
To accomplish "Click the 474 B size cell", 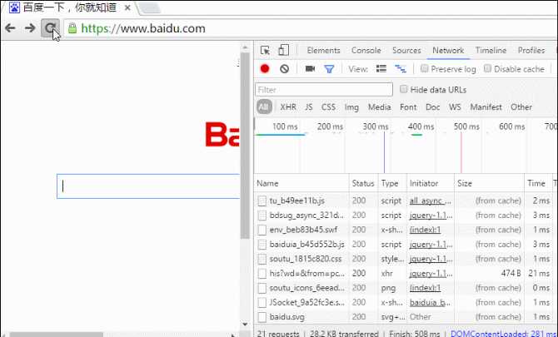I will pos(511,274).
